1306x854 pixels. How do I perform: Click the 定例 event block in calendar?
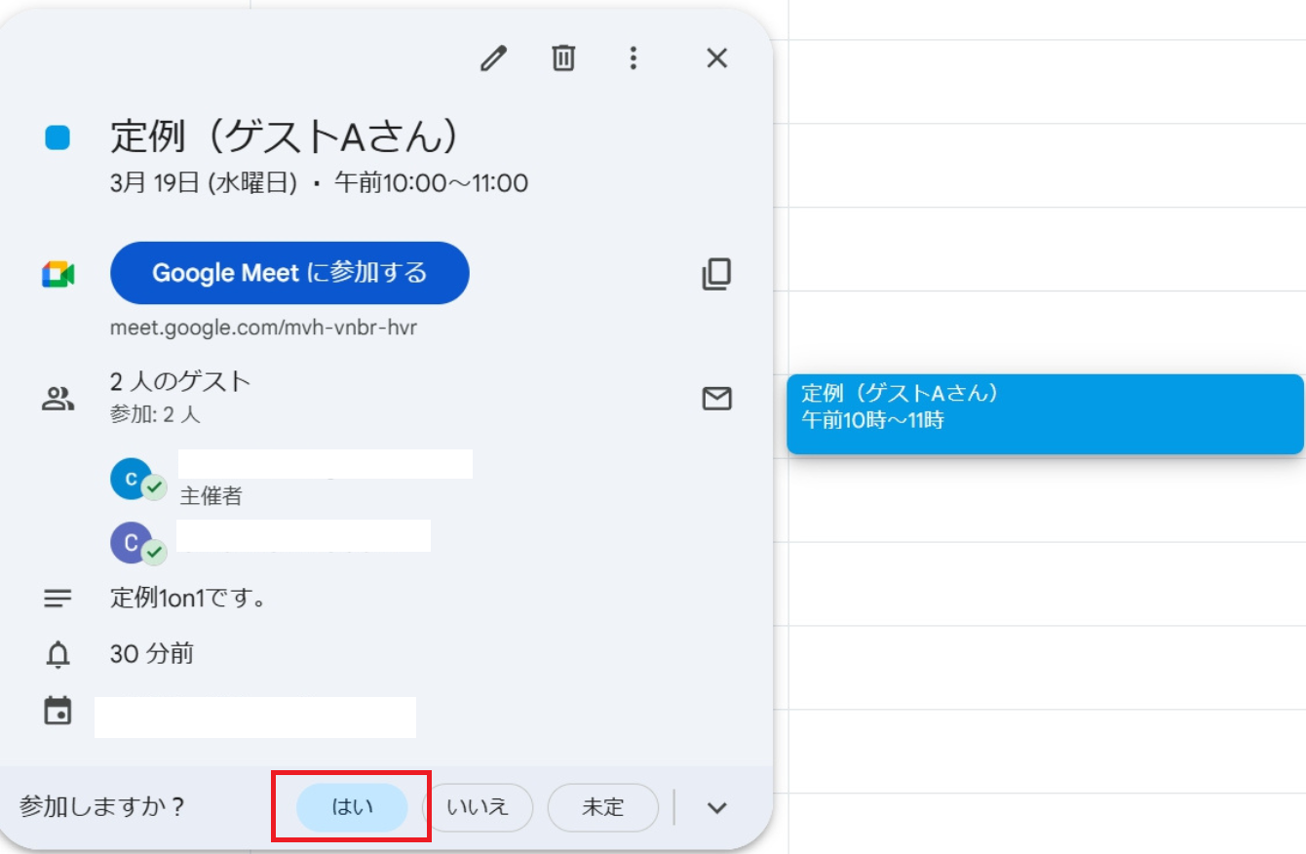(1045, 414)
